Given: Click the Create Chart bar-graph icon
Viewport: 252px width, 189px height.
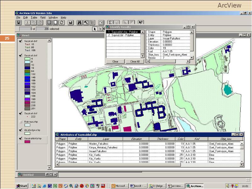Looking at the screenshot, I should tap(70, 23).
